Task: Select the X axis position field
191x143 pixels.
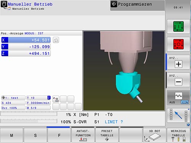Action: coord(26,40)
